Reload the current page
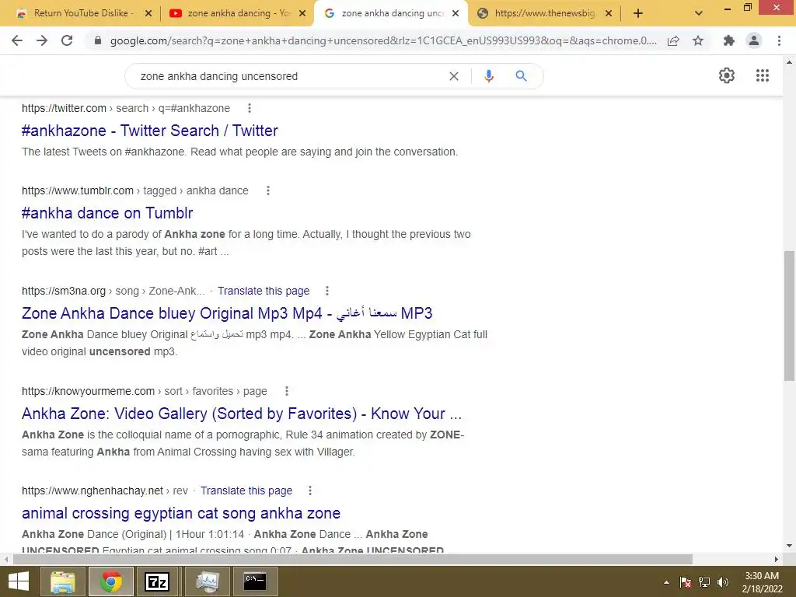Screen dimensions: 796x597 (67, 40)
